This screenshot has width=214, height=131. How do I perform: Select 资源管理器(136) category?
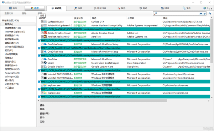[x=13, y=28]
